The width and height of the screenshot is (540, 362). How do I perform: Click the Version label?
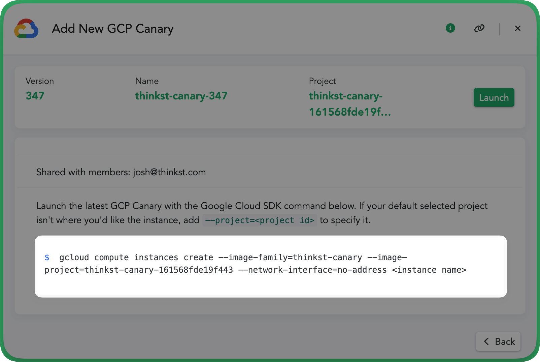[x=40, y=81]
